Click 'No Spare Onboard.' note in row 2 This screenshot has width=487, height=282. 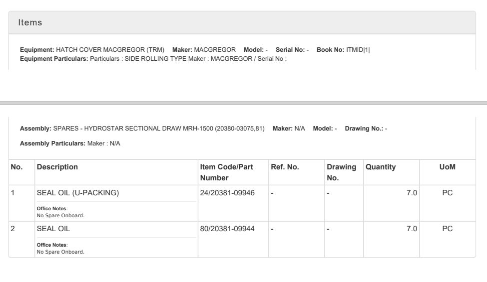[x=60, y=252]
